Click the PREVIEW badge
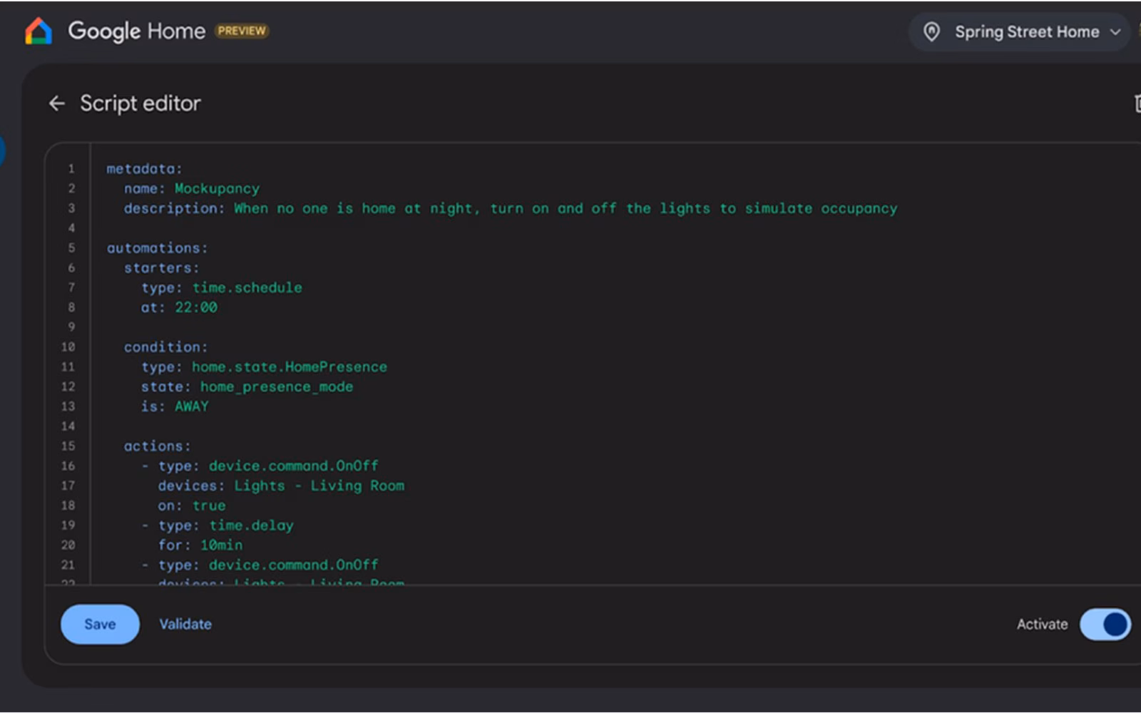The image size is (1141, 713). click(x=242, y=31)
